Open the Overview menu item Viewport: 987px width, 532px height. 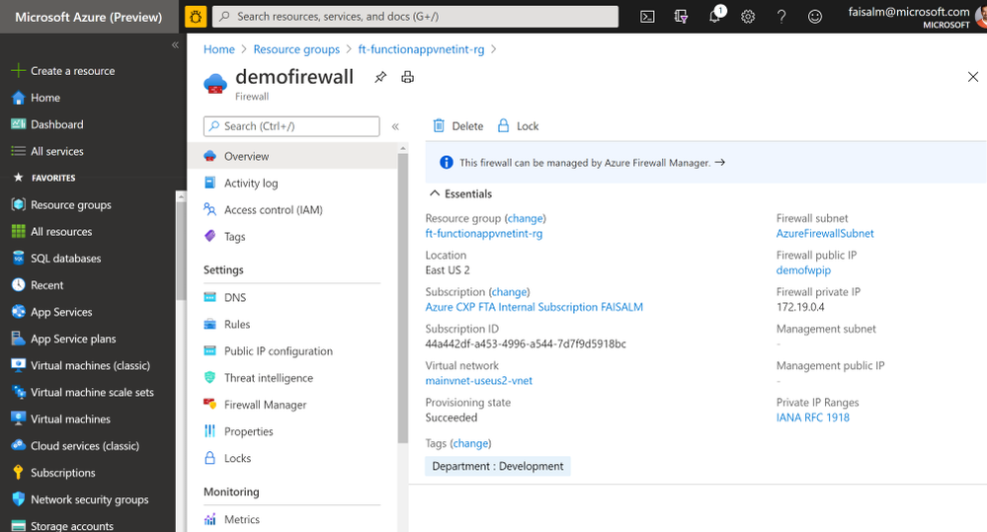292,156
